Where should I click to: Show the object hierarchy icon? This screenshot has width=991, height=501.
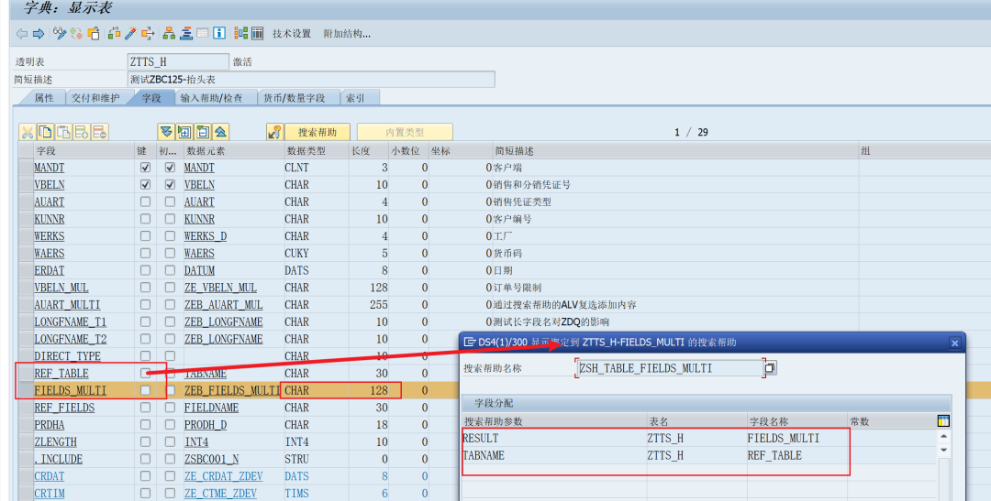coord(169,34)
